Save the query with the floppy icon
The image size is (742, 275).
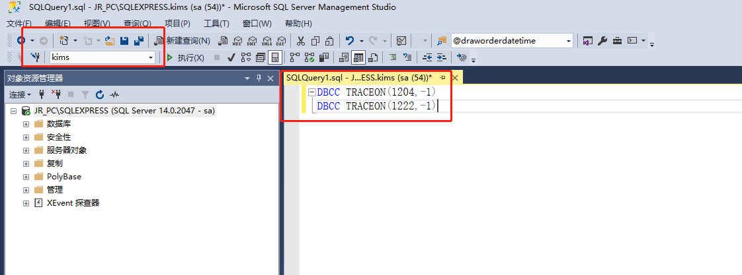(124, 41)
